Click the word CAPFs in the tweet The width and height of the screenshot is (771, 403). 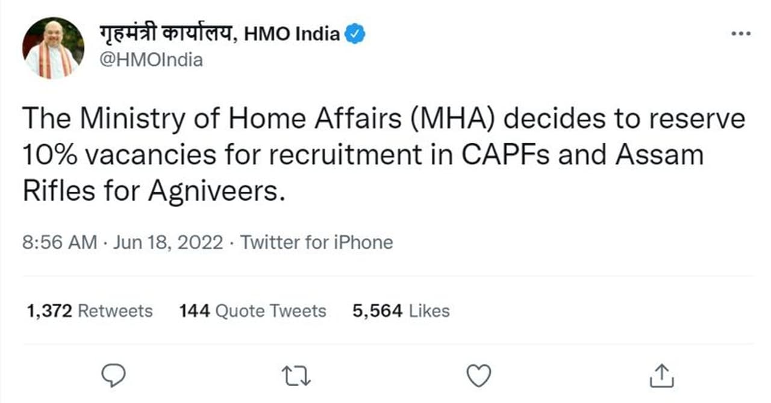507,155
